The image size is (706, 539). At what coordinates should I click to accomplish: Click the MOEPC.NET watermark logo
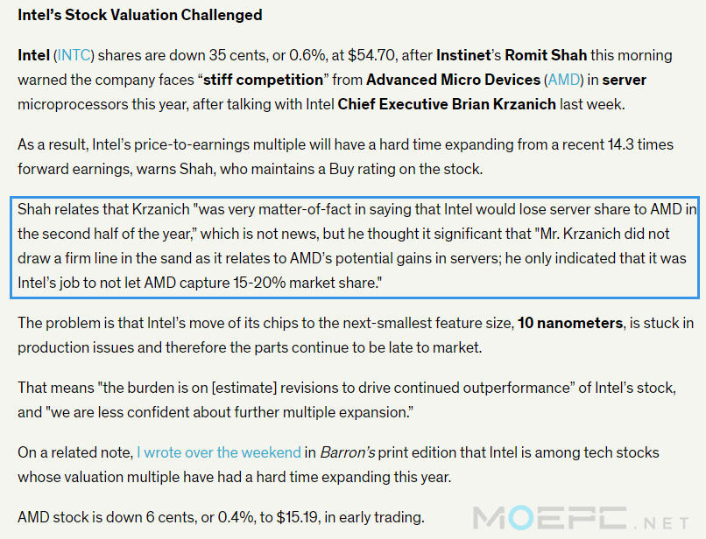coord(581,517)
